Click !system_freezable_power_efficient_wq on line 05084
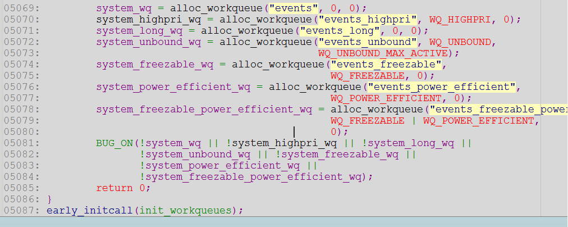This screenshot has height=227, width=568. pyautogui.click(x=250, y=176)
